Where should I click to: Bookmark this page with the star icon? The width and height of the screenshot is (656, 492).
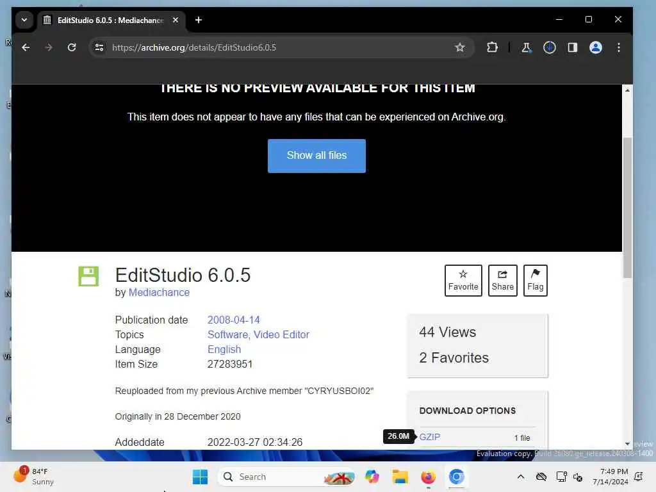pyautogui.click(x=460, y=47)
